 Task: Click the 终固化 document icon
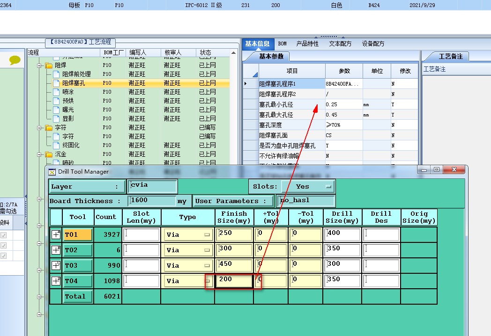[56, 145]
